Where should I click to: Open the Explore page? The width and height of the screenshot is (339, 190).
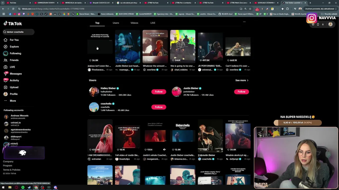pyautogui.click(x=11, y=47)
